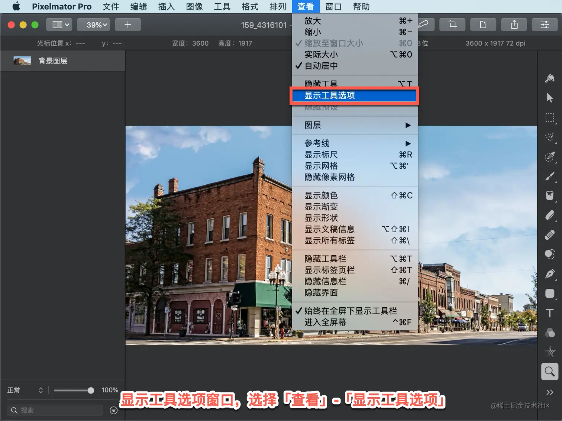
Task: Activate the Color Selection eyedropper tool
Action: pos(550,156)
